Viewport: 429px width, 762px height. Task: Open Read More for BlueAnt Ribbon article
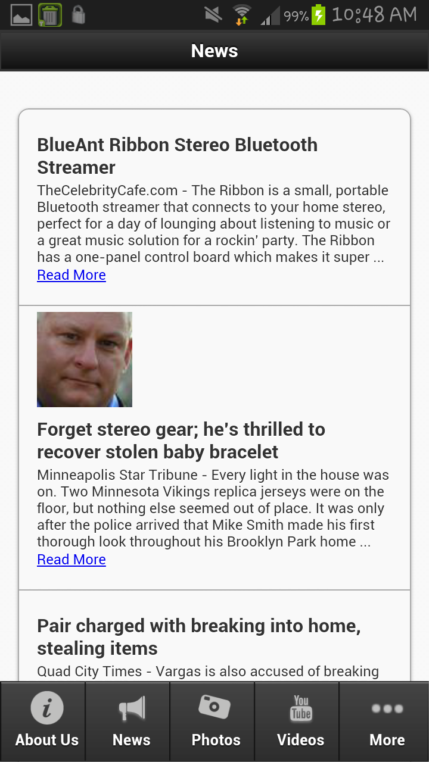pyautogui.click(x=71, y=275)
